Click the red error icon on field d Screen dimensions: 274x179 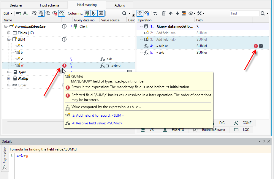tap(64, 66)
